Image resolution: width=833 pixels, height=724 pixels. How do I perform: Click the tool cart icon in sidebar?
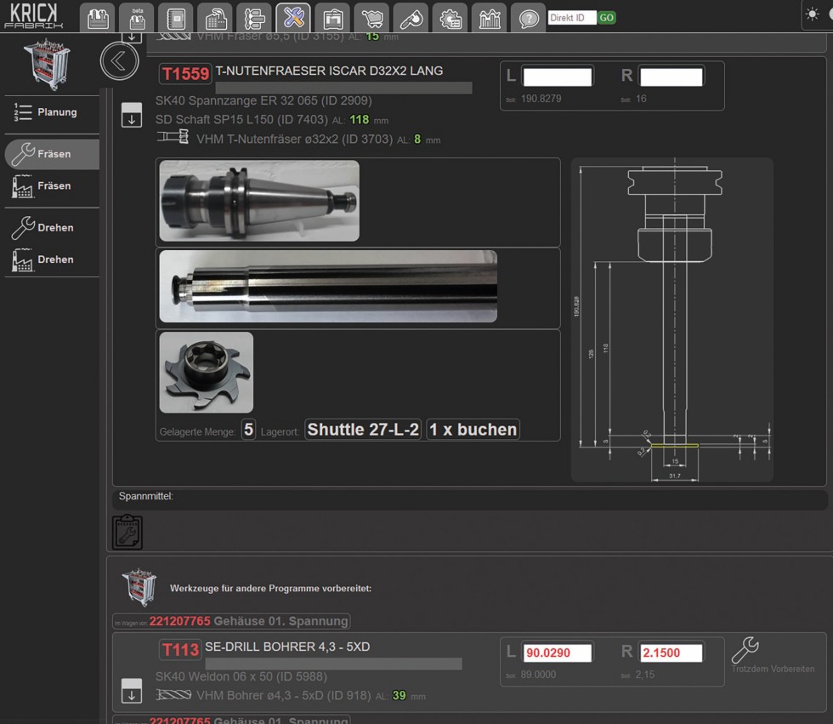48,63
